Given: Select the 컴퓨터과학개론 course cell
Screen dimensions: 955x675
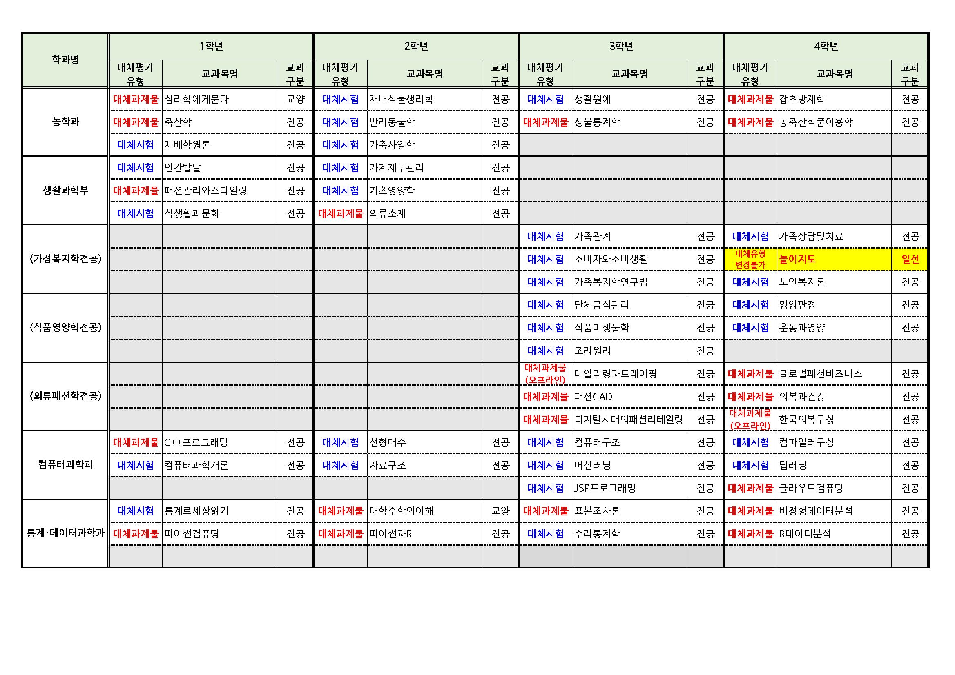Looking at the screenshot, I should (x=220, y=465).
